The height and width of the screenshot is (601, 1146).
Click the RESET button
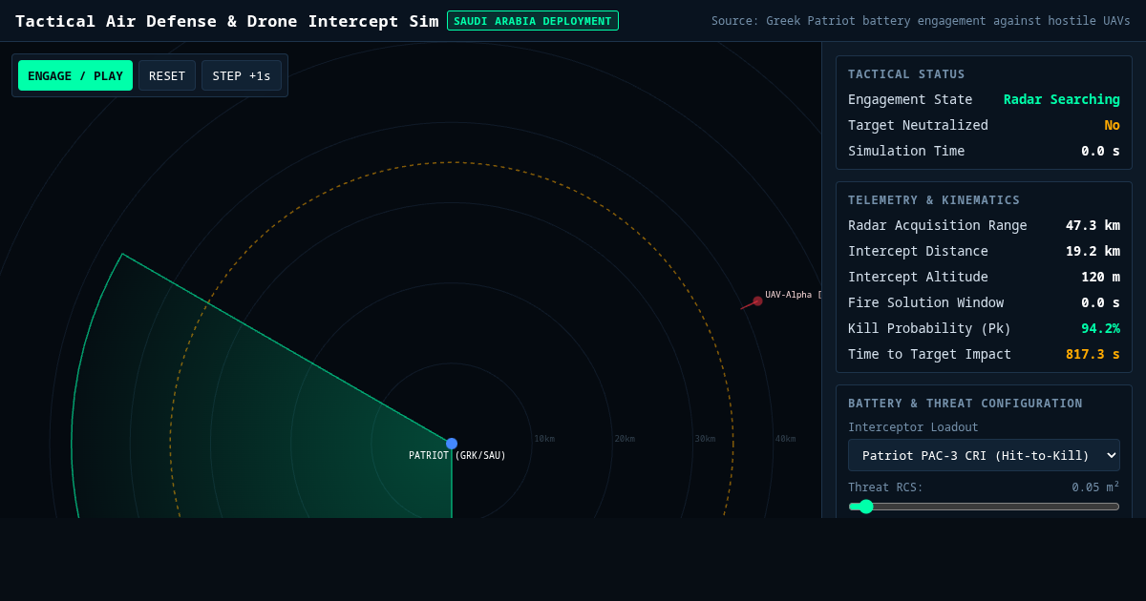click(x=167, y=75)
